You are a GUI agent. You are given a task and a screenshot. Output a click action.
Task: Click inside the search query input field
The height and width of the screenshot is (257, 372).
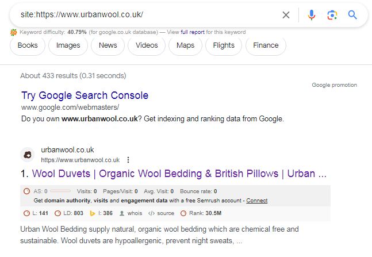click(147, 15)
